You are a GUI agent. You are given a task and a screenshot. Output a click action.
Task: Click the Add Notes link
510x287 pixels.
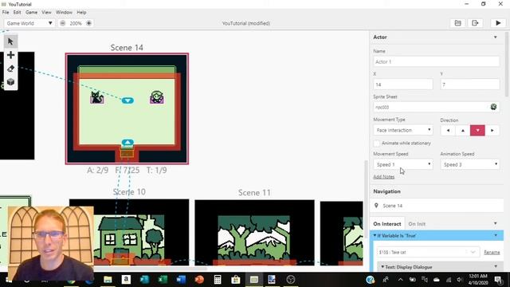click(384, 177)
